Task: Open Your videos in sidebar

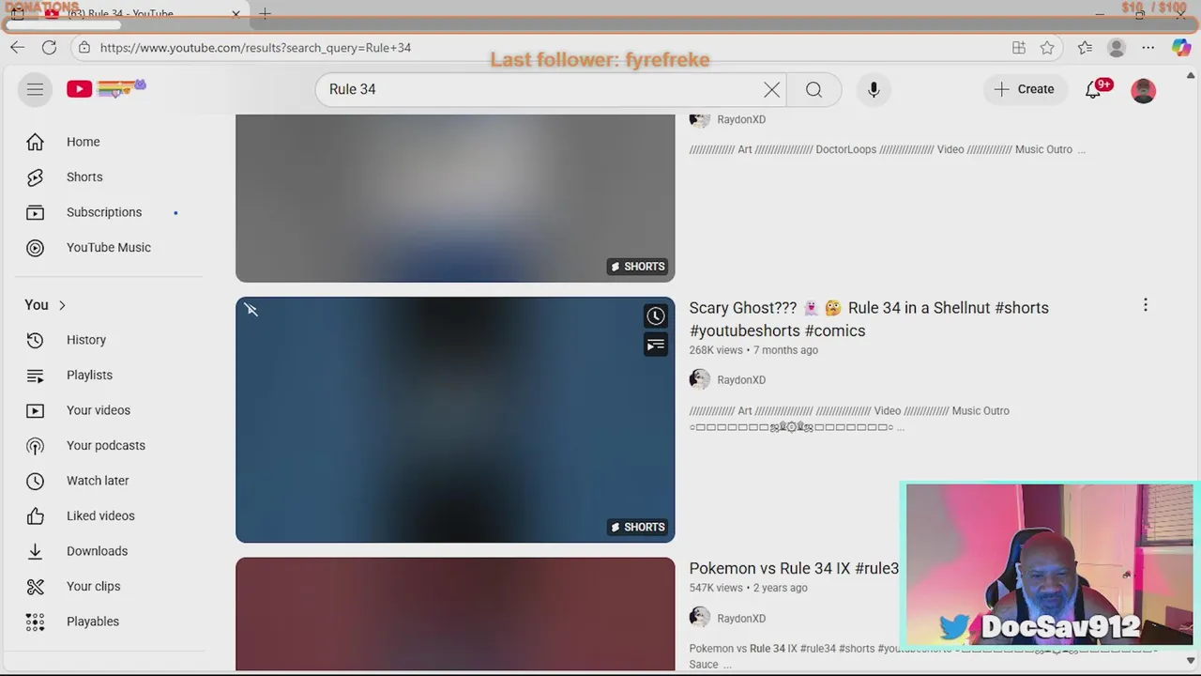Action: tap(109, 410)
